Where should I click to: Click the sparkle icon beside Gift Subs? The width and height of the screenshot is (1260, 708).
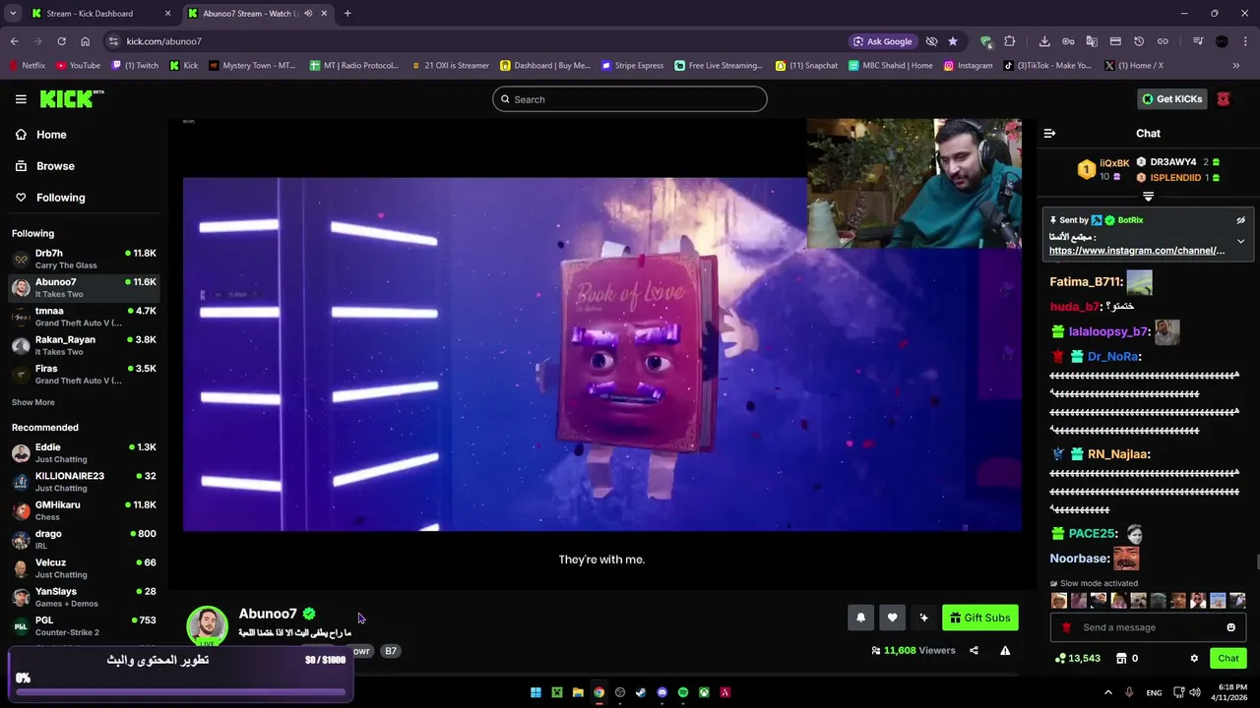pyautogui.click(x=923, y=618)
